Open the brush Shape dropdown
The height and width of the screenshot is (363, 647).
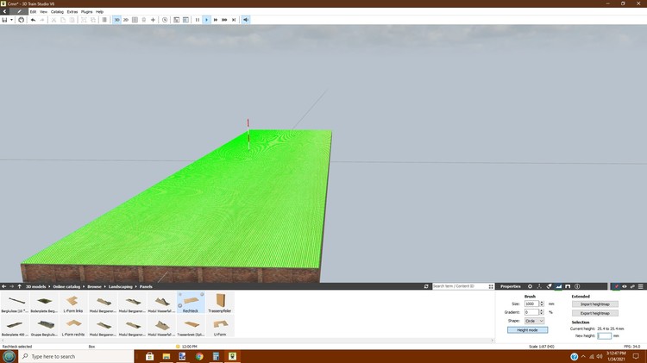click(534, 321)
